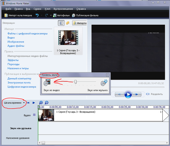
Task: Expand the Видео track
Action: coord(34,115)
